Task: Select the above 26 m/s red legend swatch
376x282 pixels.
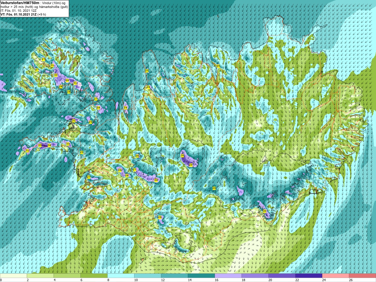Action: tap(362, 276)
